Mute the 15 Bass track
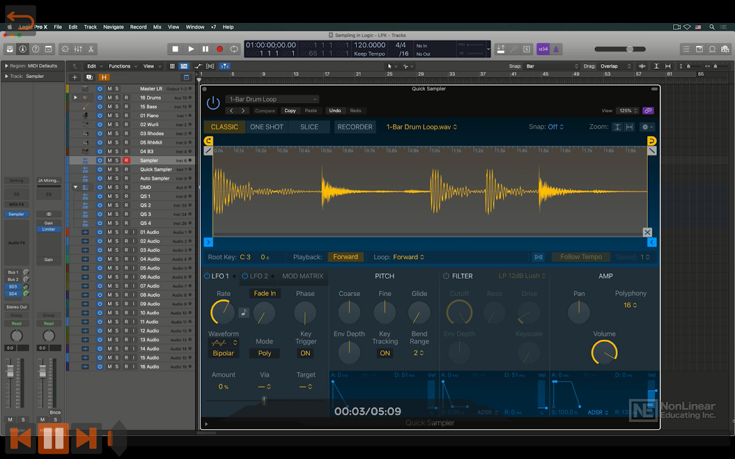 pyautogui.click(x=109, y=107)
